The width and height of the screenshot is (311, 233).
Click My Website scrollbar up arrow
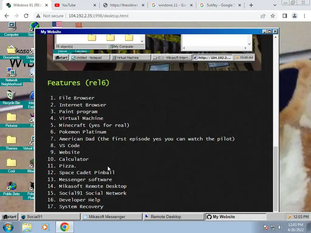coord(275,37)
